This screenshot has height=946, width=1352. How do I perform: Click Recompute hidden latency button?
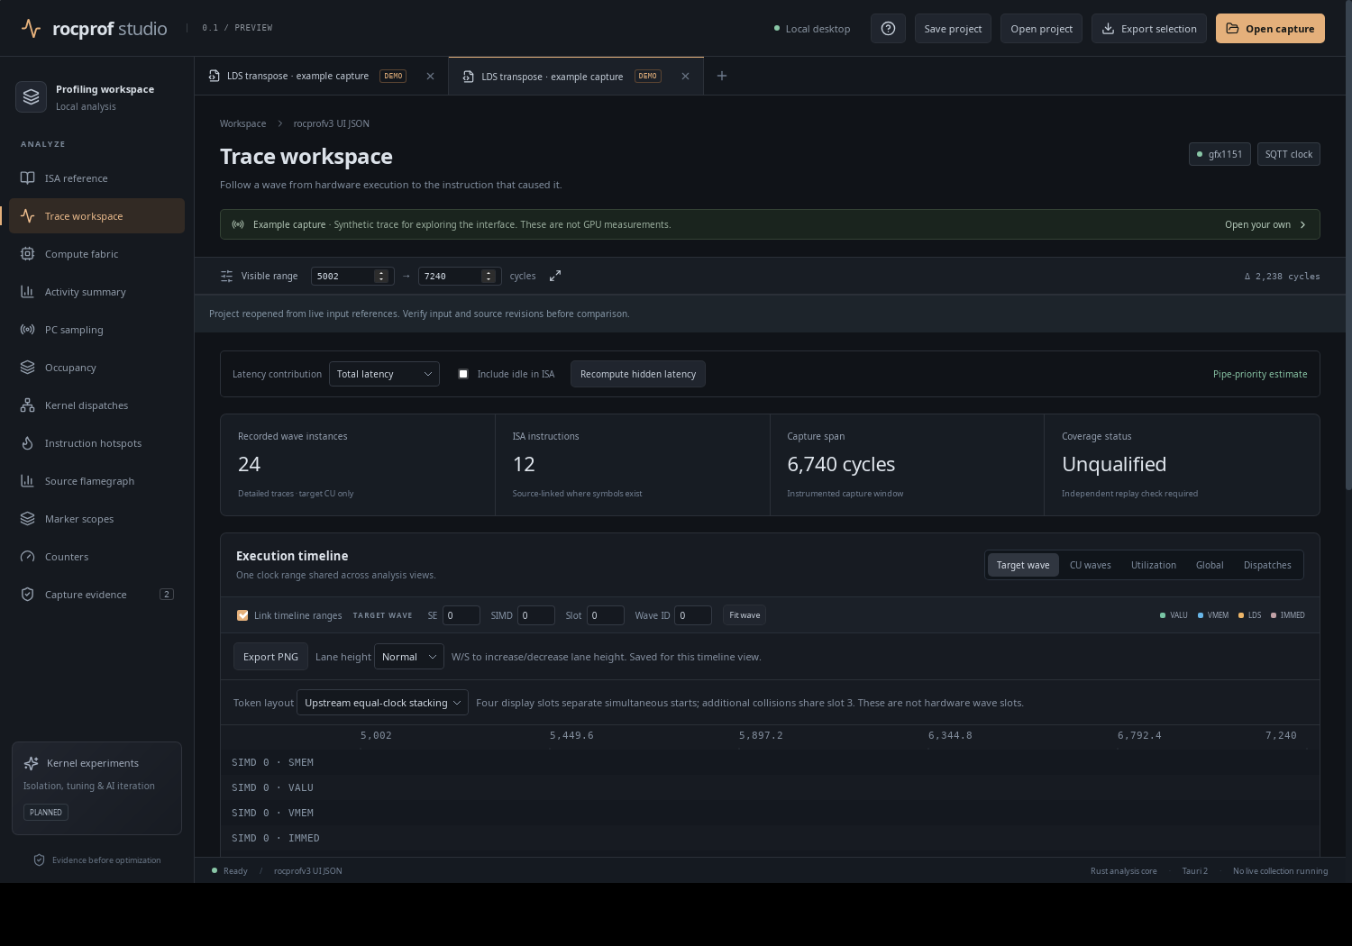coord(638,374)
